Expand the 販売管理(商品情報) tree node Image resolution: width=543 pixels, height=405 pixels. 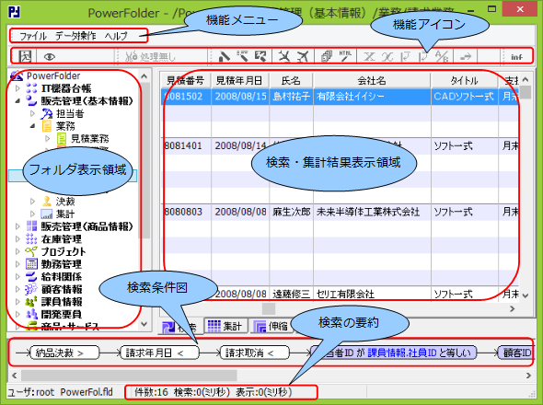17,226
